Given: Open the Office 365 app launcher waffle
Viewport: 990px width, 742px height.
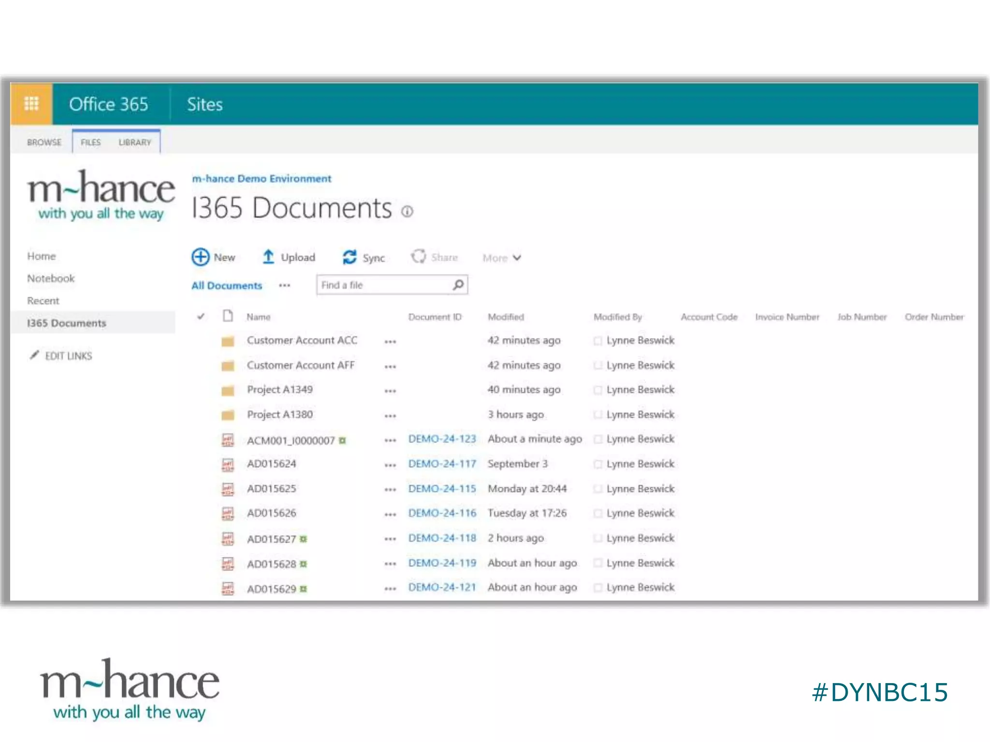Looking at the screenshot, I should (x=31, y=104).
